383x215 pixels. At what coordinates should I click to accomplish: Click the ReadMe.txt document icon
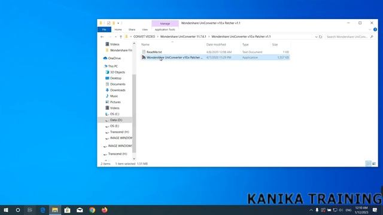[x=144, y=52]
